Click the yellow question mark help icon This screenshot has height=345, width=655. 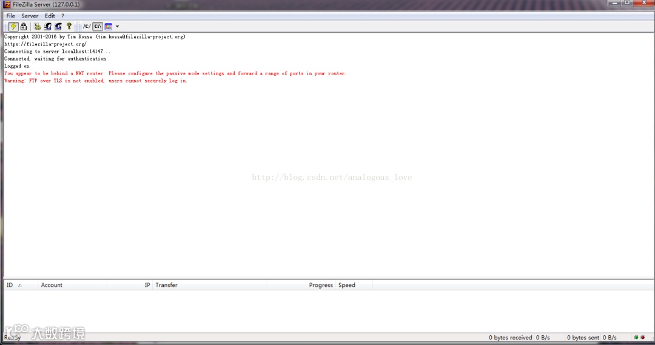[x=69, y=26]
